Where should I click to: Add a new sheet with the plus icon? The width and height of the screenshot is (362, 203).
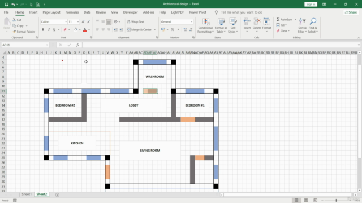[57, 195]
